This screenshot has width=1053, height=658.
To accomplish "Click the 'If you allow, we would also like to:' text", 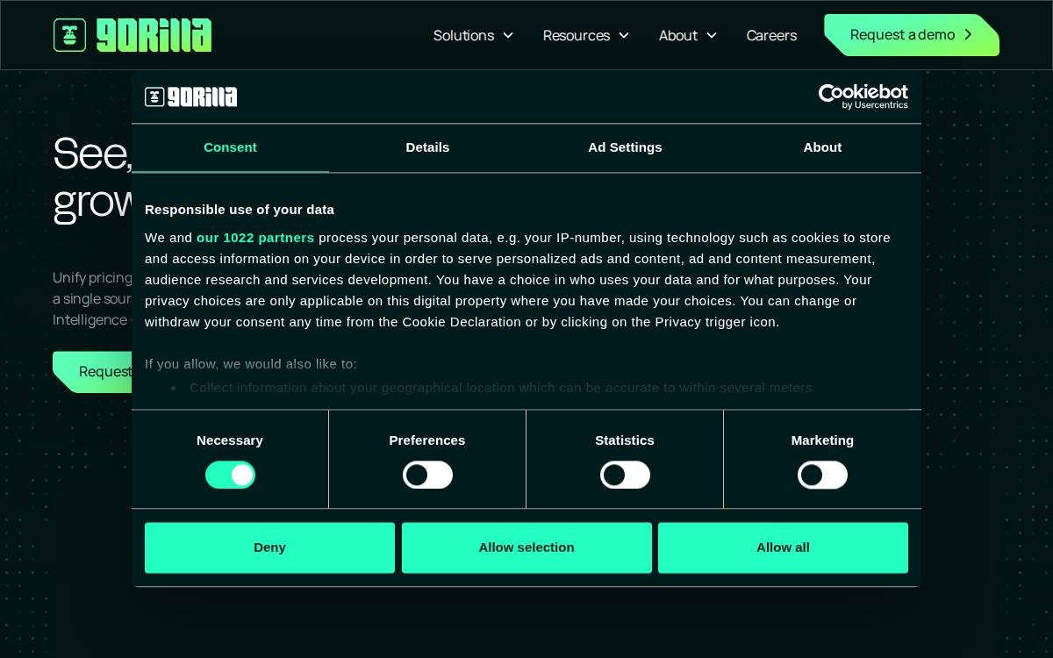I will click(x=251, y=364).
